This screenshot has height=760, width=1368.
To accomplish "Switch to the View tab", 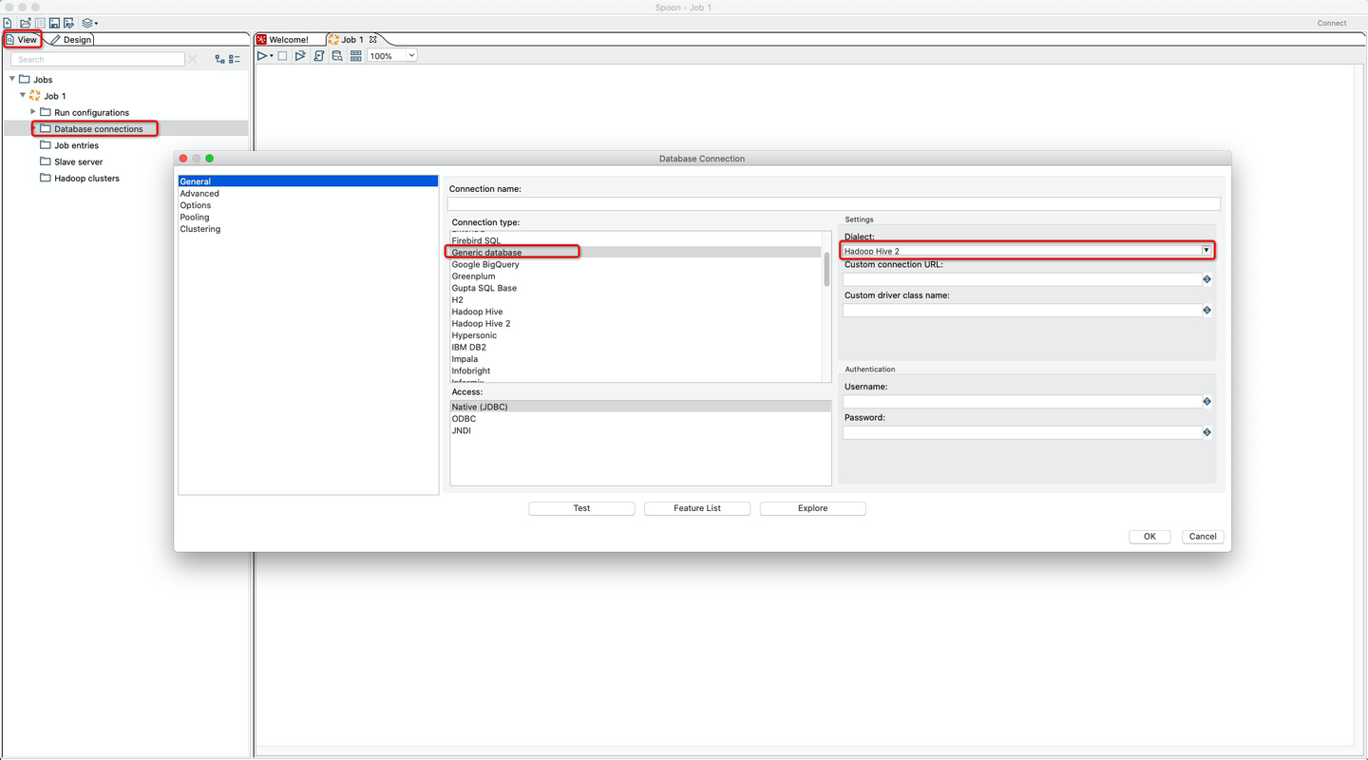I will pyautogui.click(x=22, y=40).
